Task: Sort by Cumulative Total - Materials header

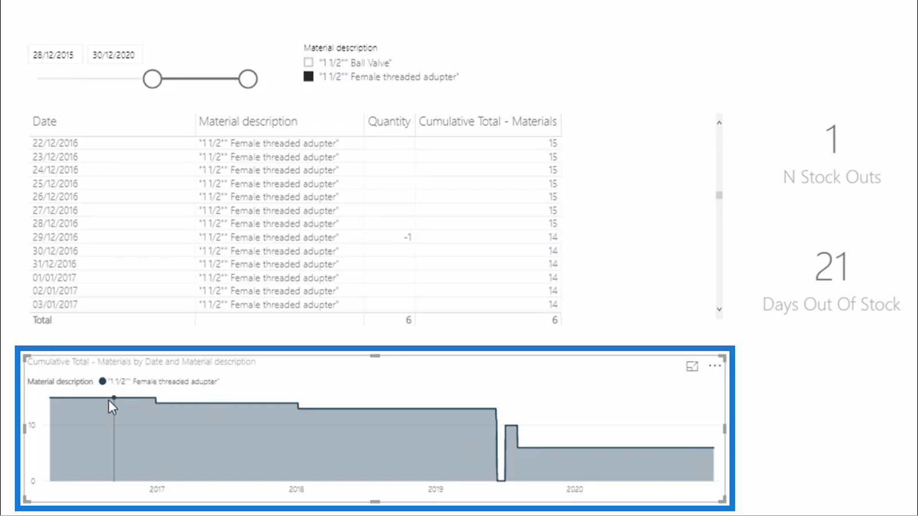Action: pyautogui.click(x=488, y=122)
